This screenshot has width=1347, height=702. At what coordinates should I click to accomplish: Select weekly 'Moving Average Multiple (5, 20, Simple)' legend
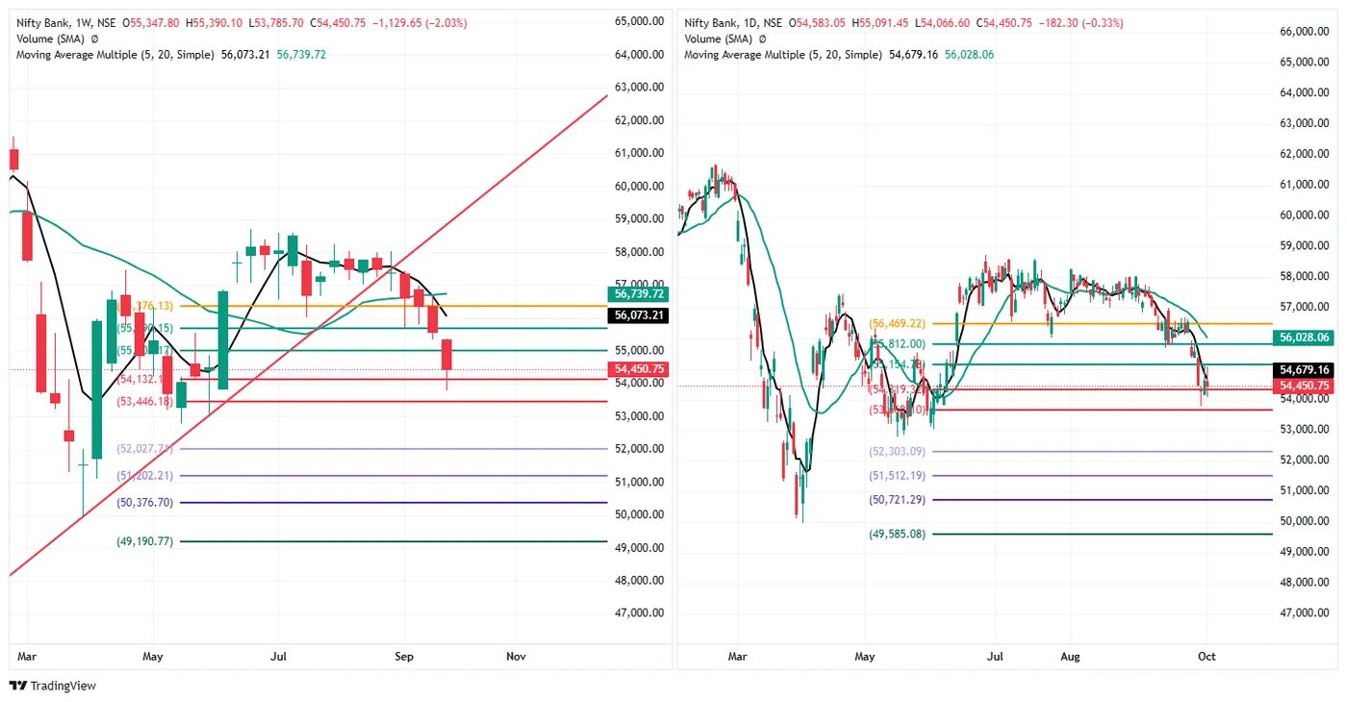point(115,55)
